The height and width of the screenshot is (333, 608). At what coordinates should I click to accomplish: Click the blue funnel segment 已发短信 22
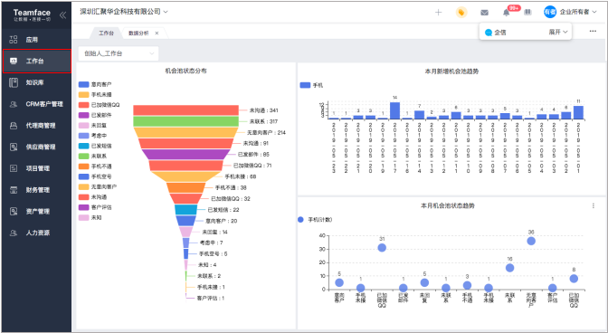185,210
